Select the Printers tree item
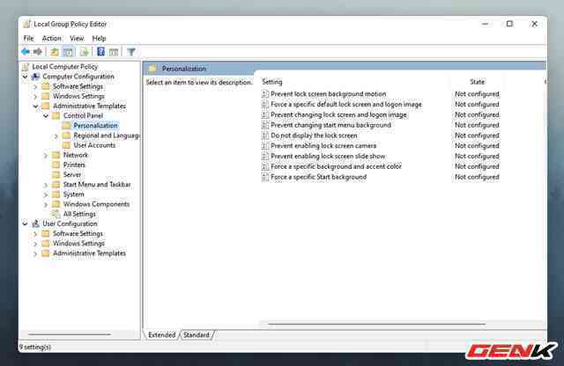 pos(74,165)
